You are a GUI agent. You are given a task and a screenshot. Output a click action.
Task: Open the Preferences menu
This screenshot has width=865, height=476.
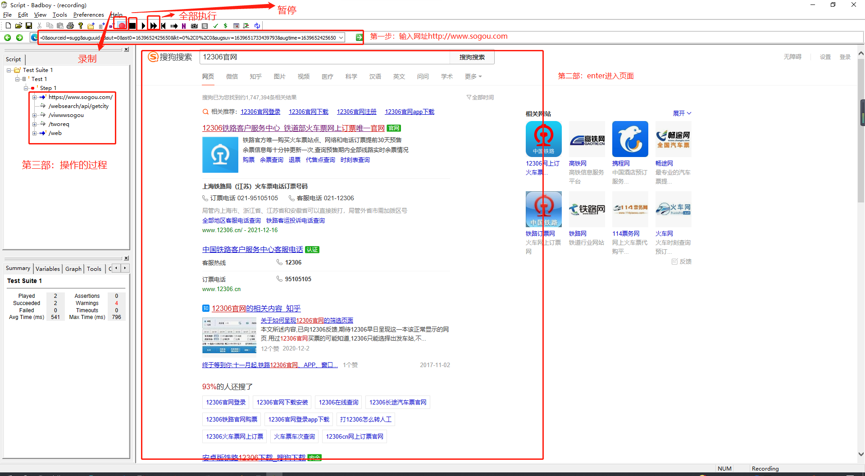tap(89, 15)
